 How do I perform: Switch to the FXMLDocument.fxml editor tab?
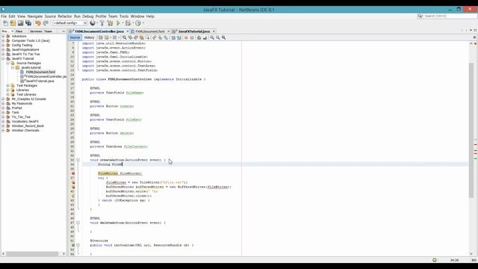point(150,31)
